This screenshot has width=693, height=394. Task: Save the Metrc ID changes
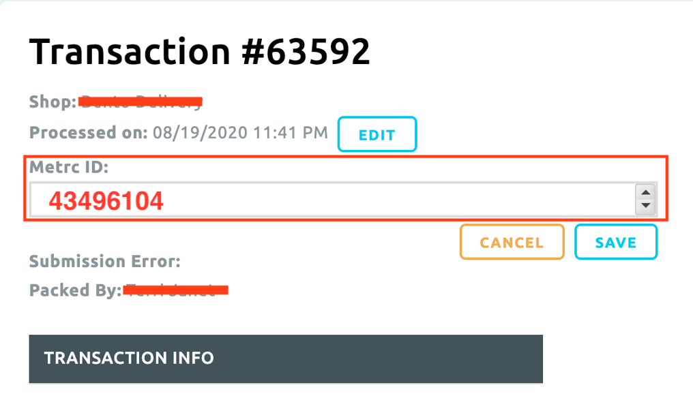point(615,241)
